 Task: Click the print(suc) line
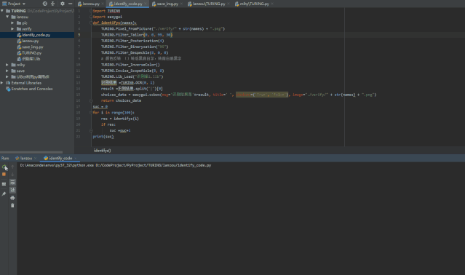(x=103, y=136)
